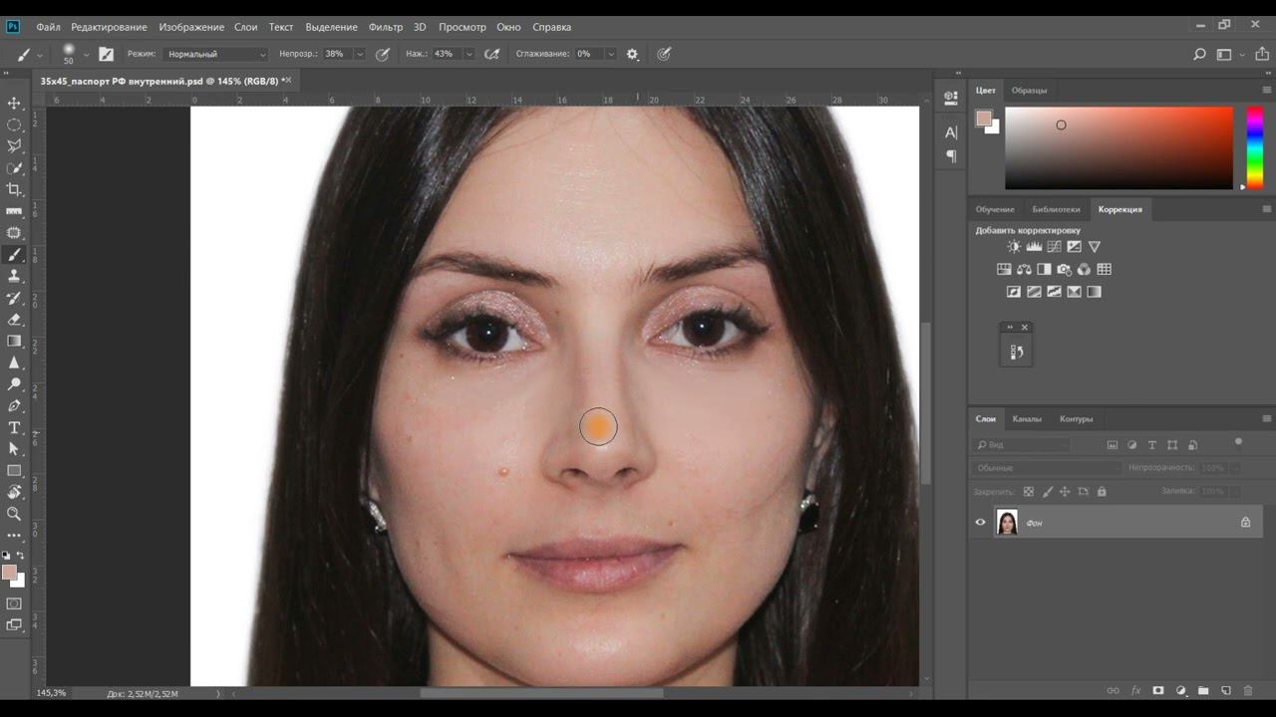Create a new layer button
The width and height of the screenshot is (1276, 717).
tap(1226, 690)
